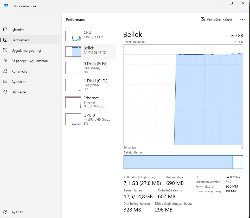This screenshot has height=218, width=250.
Task: Open the Hizmetler services icon
Action: pos(5,92)
